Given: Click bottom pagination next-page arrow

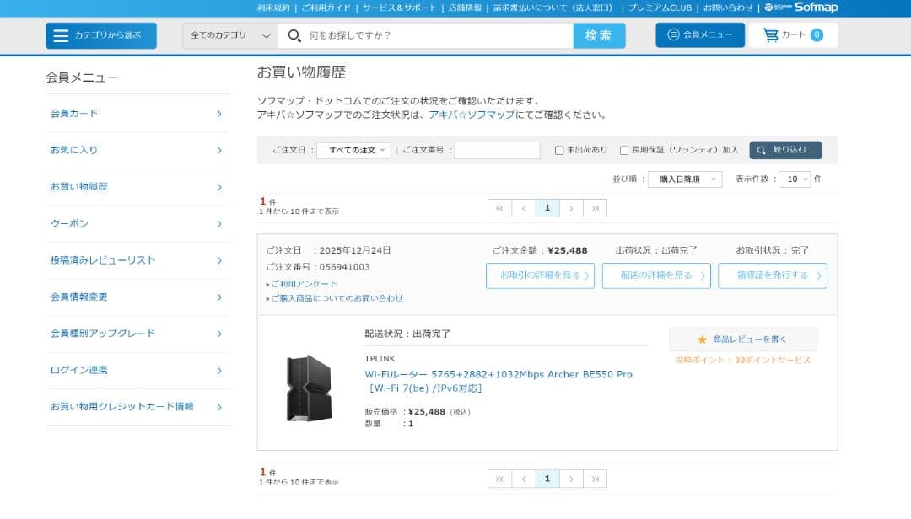Looking at the screenshot, I should tap(571, 479).
